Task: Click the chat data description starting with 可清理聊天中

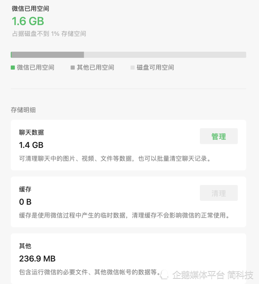Action: [x=115, y=159]
